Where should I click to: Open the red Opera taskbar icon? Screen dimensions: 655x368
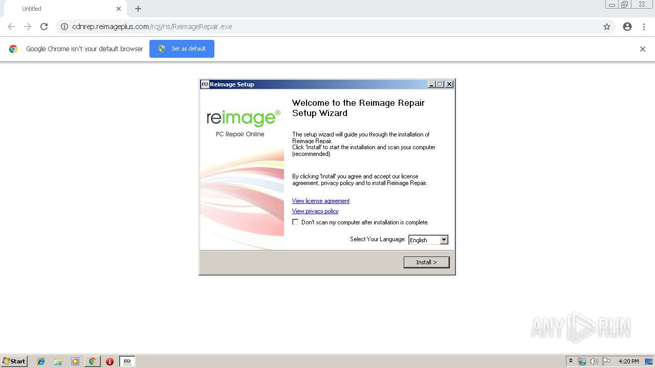point(110,361)
